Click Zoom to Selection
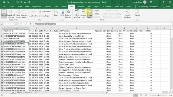 tap(68, 14)
